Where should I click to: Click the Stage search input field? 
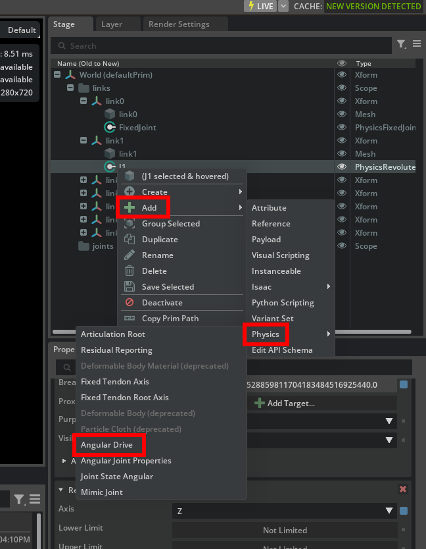tap(224, 45)
